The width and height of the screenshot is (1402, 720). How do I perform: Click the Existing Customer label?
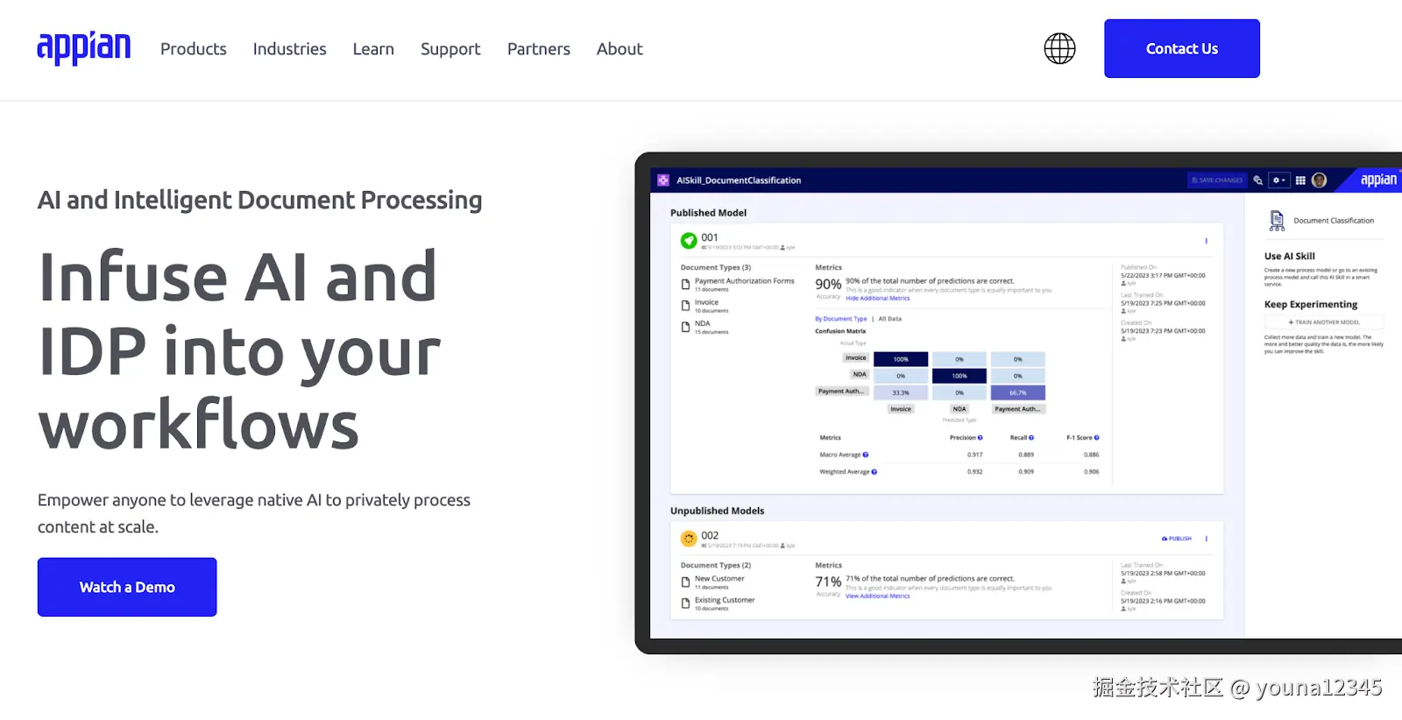click(x=725, y=600)
